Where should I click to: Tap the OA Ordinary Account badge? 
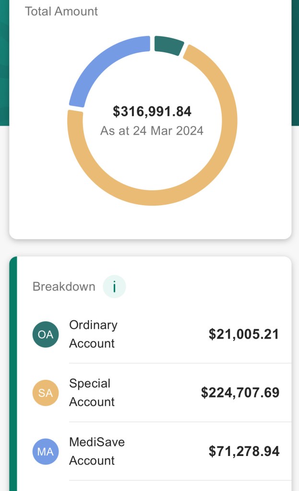click(46, 334)
